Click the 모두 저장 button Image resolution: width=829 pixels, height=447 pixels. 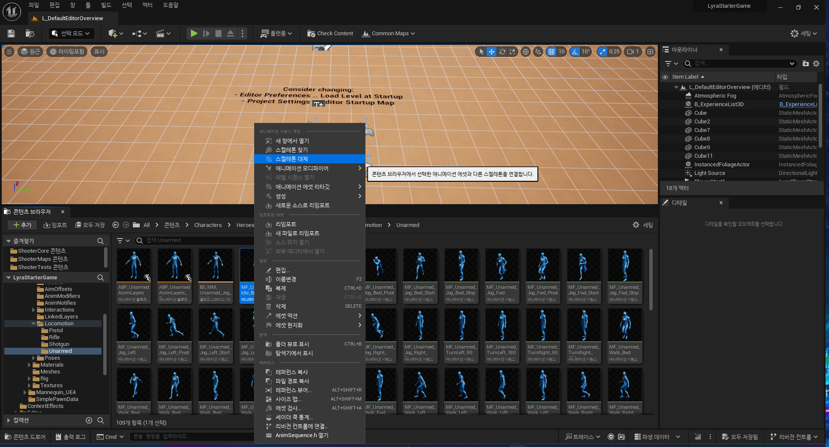point(90,225)
